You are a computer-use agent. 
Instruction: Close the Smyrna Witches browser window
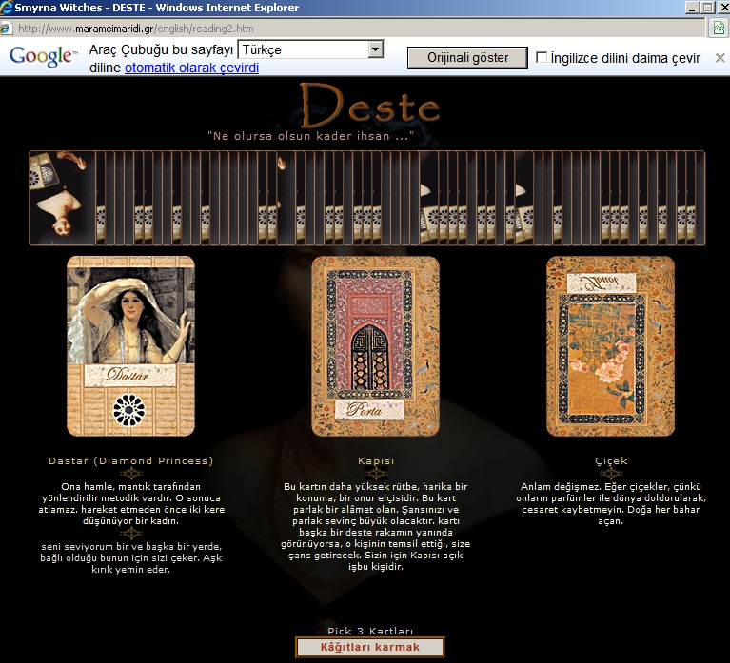(x=718, y=9)
